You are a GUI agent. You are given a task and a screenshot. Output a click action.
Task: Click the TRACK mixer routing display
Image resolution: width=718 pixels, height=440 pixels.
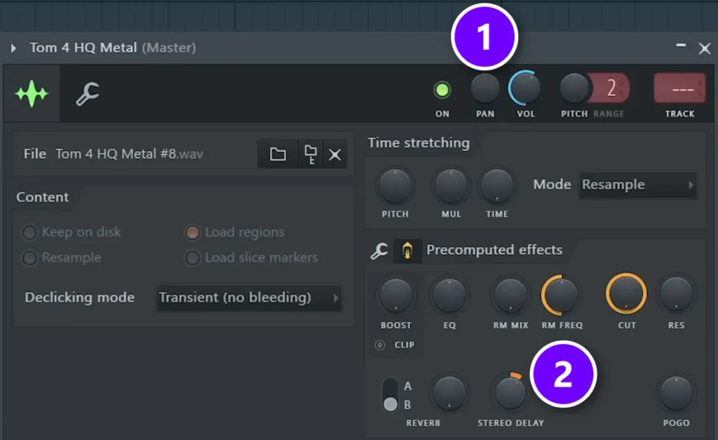click(x=679, y=88)
